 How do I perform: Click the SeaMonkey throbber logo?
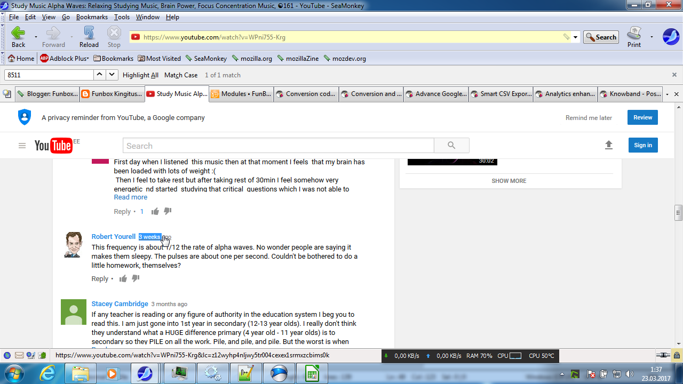(x=671, y=37)
